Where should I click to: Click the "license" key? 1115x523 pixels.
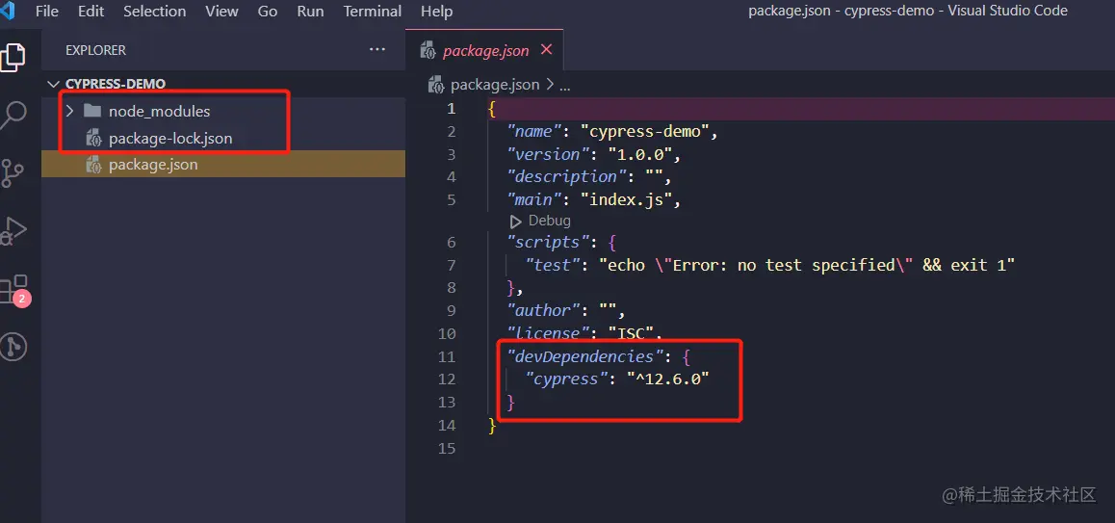pos(550,333)
